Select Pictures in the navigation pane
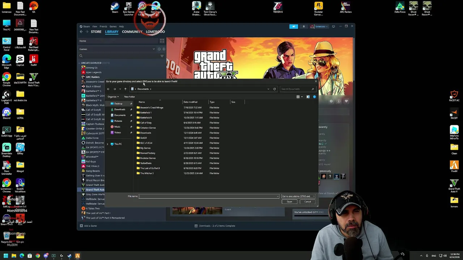463x260 pixels. click(x=118, y=121)
